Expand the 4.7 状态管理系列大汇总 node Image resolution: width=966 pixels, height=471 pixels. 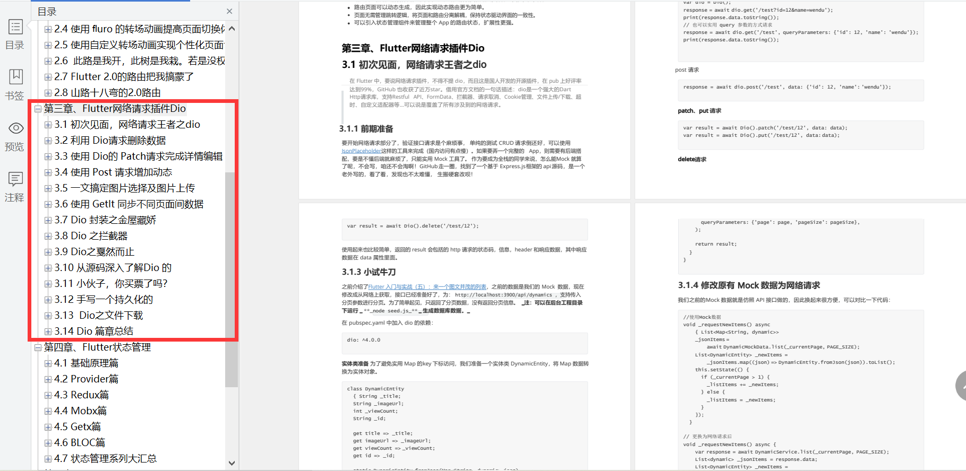coord(48,459)
